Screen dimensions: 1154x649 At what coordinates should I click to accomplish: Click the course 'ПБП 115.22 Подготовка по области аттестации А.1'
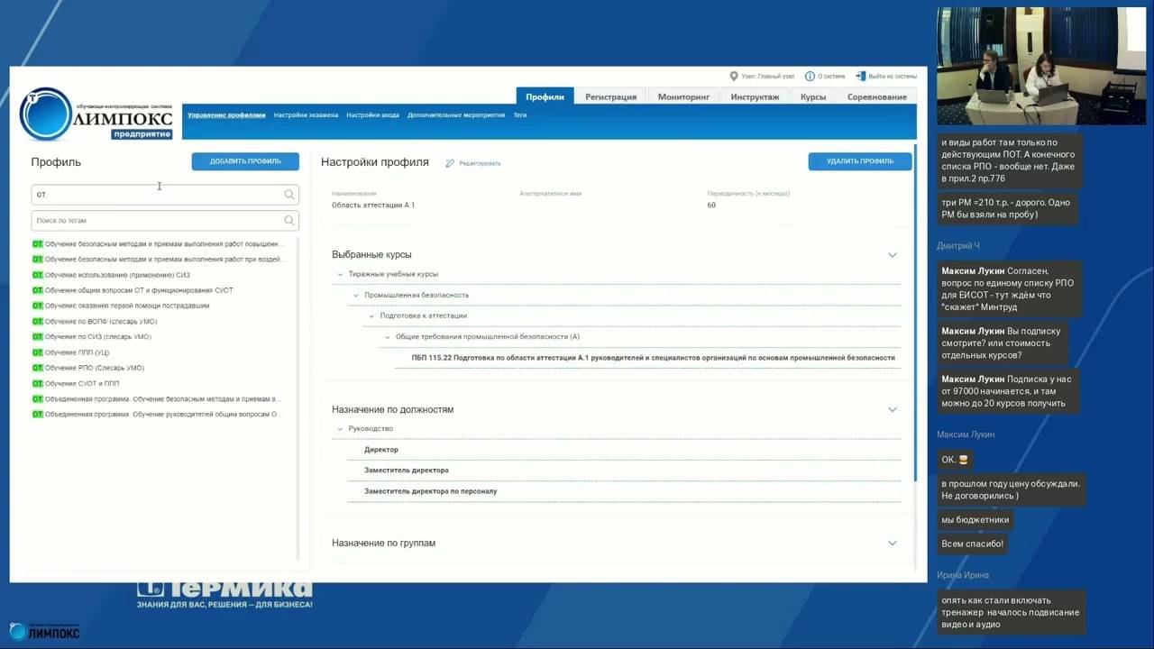click(x=653, y=358)
